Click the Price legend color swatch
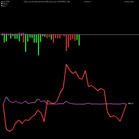139x139 pixels. (x=2, y=6)
